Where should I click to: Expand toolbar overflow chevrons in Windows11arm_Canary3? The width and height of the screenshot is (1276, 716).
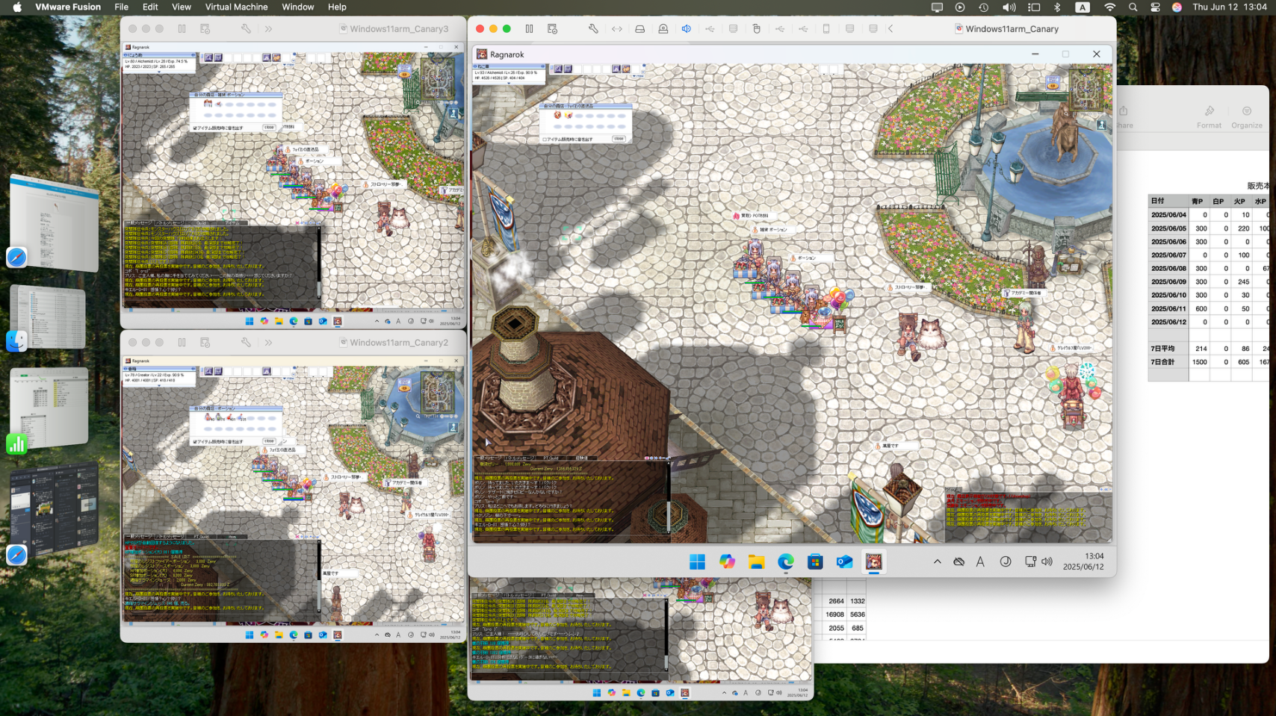coord(268,29)
